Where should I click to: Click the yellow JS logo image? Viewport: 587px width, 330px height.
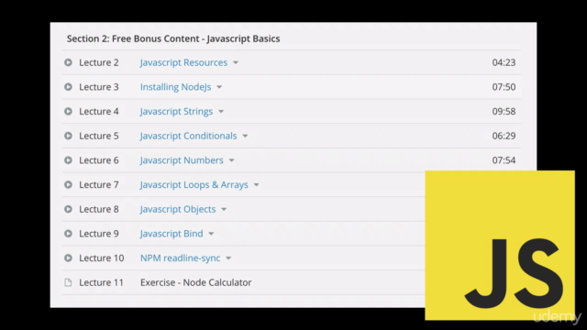tap(500, 246)
